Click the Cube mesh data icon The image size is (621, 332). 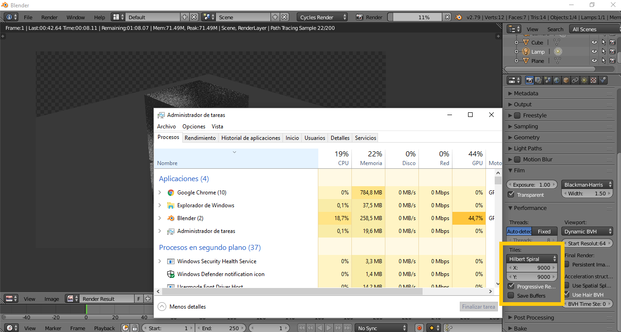point(556,42)
